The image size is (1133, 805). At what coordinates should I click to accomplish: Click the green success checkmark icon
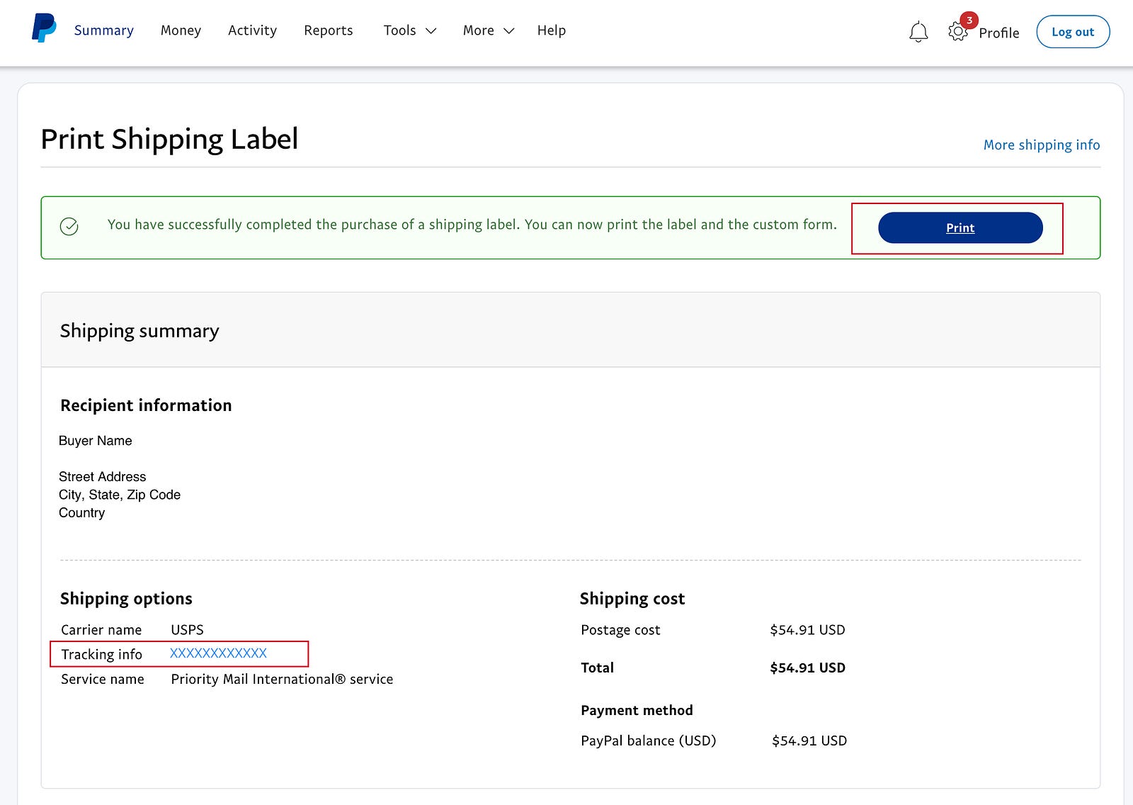[69, 226]
